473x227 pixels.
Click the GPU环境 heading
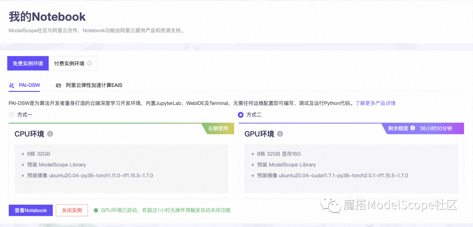(259, 134)
